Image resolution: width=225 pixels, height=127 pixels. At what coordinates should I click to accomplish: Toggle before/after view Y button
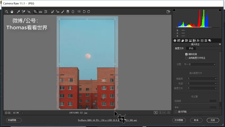pos(156,113)
